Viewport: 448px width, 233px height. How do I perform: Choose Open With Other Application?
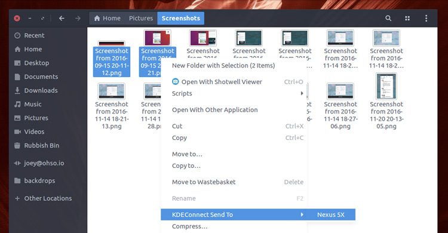pos(215,110)
